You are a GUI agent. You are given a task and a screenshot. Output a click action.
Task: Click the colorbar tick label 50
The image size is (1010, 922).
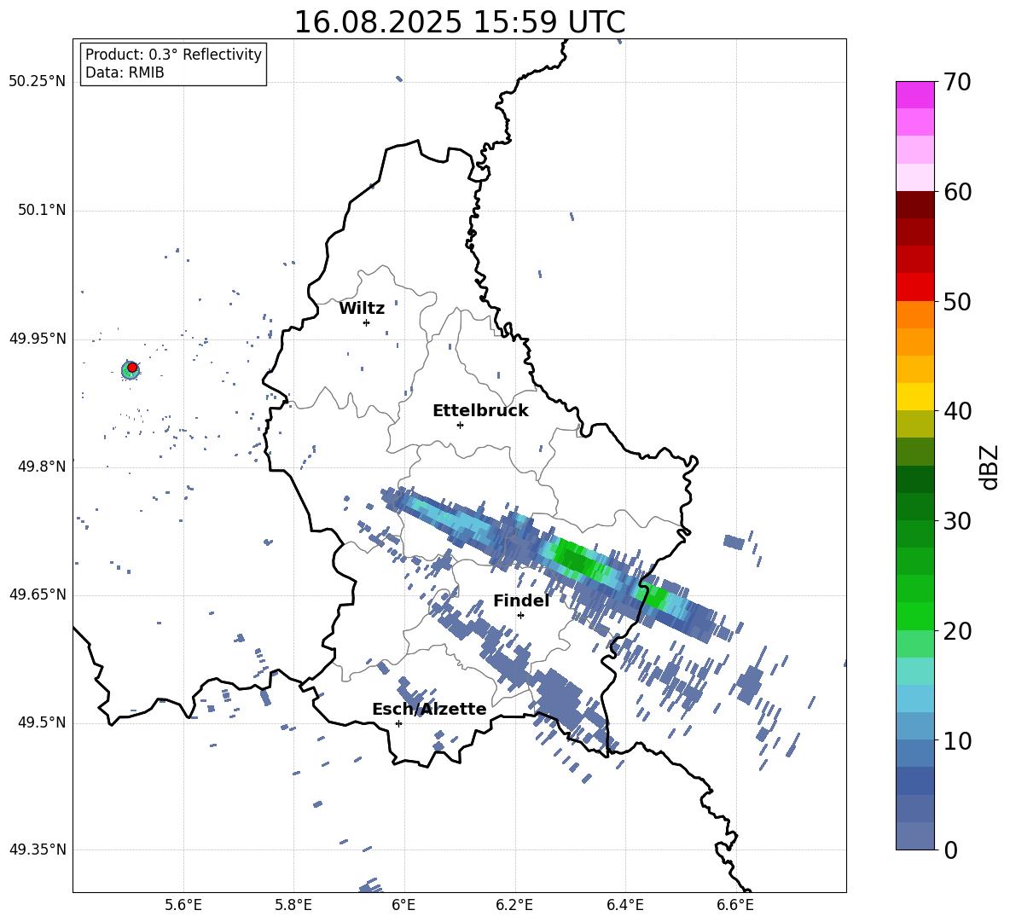[957, 301]
